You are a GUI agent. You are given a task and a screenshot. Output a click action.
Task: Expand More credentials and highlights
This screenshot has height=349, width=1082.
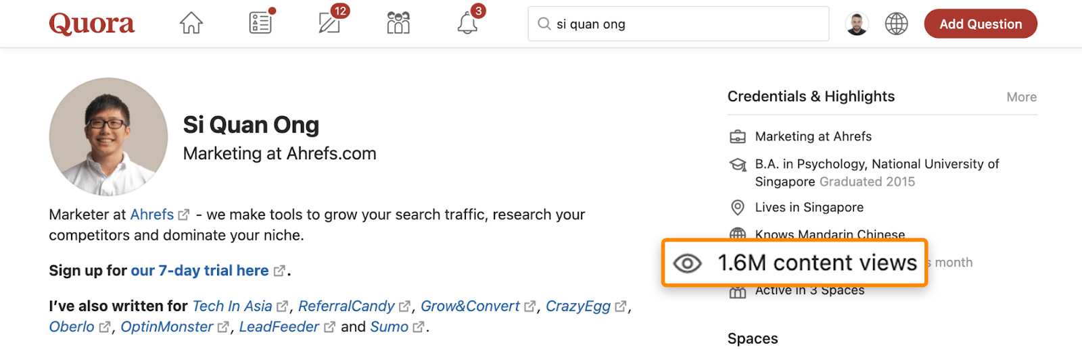(1021, 97)
